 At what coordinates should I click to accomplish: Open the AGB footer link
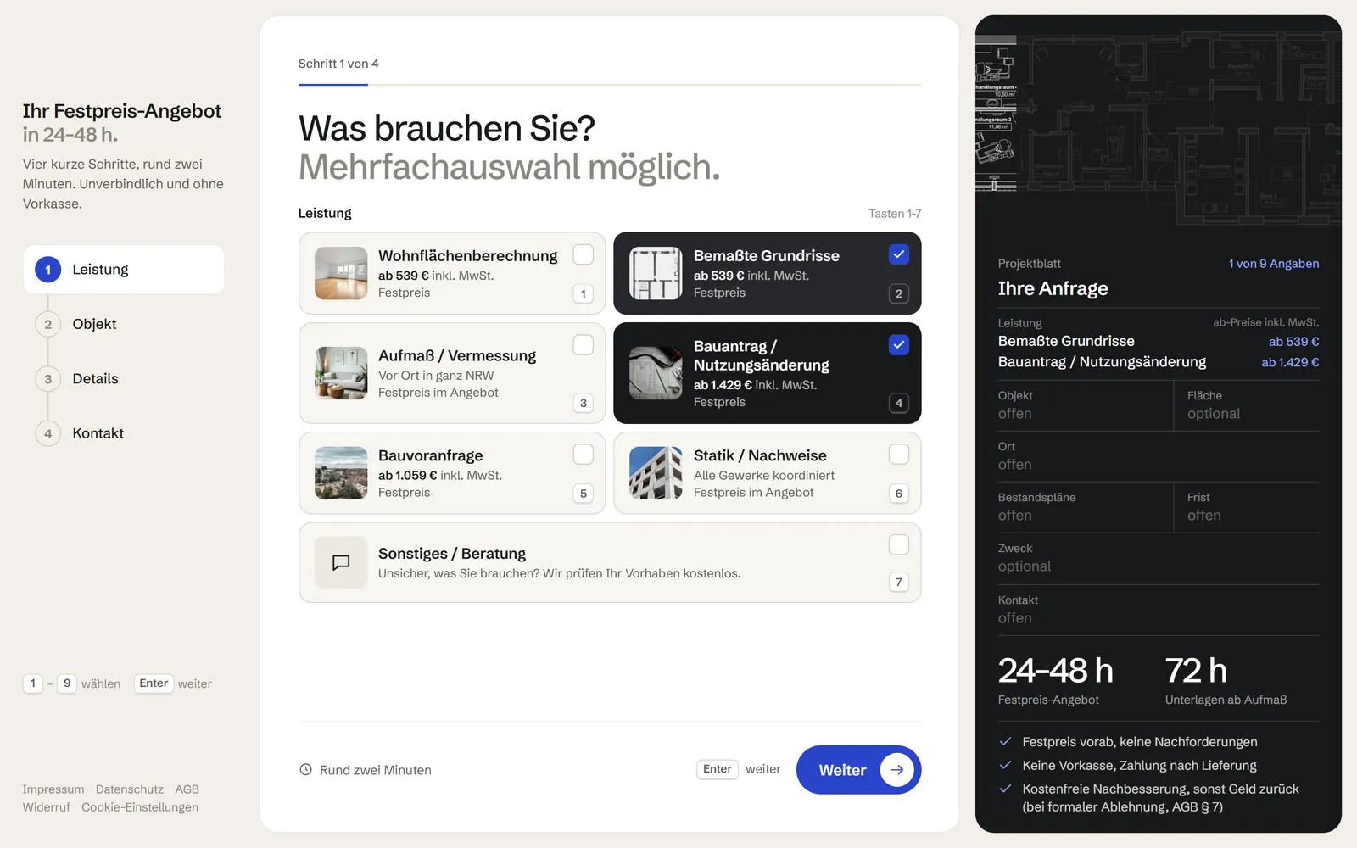187,789
